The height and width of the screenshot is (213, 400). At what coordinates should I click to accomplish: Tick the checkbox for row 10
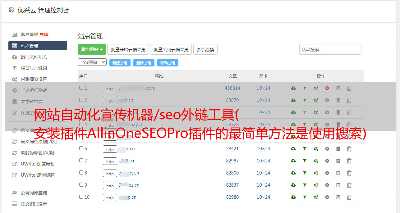pyautogui.click(x=81, y=197)
